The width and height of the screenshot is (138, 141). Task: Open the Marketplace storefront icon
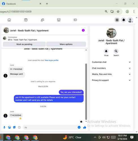59,20
